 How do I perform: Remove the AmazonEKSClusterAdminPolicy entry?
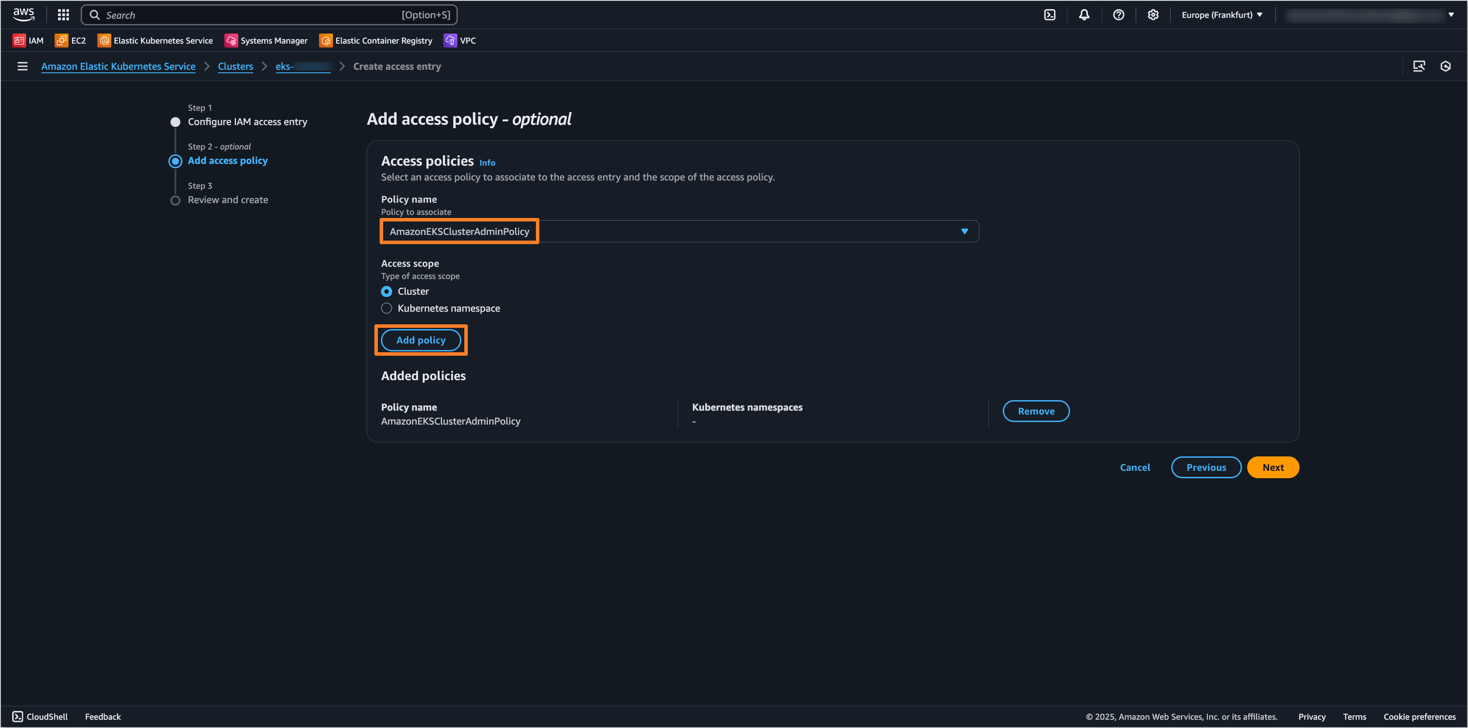pyautogui.click(x=1036, y=410)
